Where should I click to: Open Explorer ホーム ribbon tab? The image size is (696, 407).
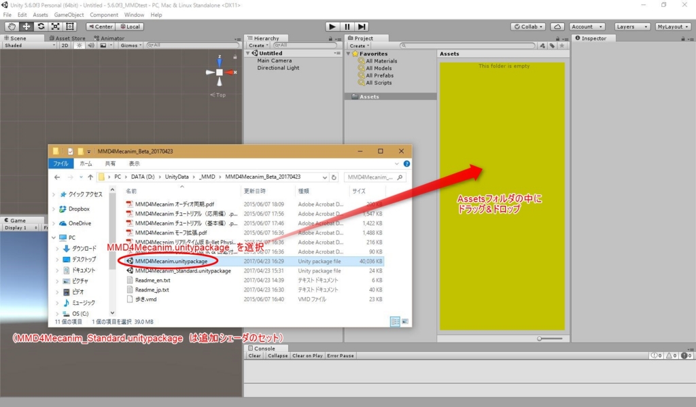[x=86, y=164]
